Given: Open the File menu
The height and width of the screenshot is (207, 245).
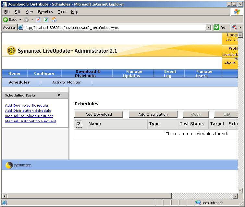Looking at the screenshot, I should click(7, 12).
